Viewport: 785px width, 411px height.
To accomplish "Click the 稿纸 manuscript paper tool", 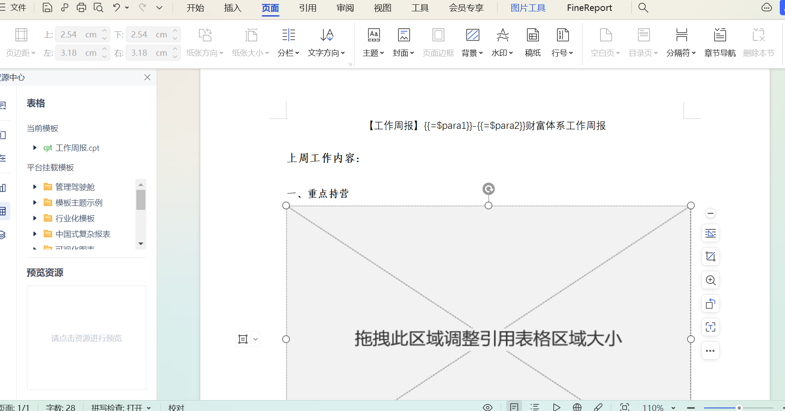I will click(x=533, y=42).
